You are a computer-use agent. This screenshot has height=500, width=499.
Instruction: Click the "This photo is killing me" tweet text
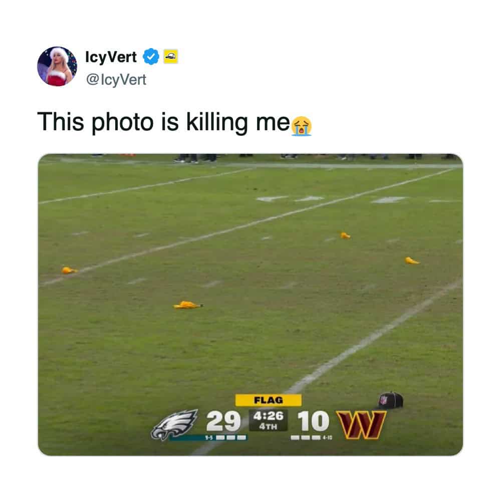tap(163, 122)
